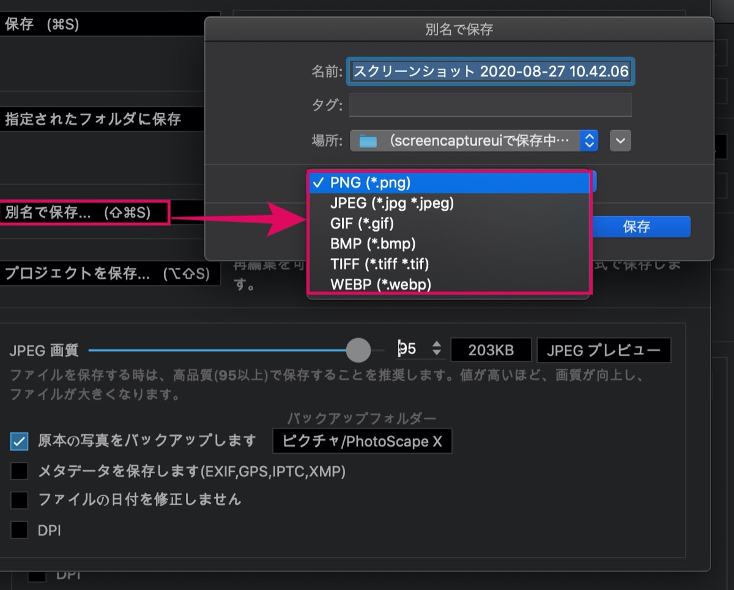Uncheck 原本の写真をバックアップします checkbox
Screen dimensions: 734x590
tap(20, 441)
